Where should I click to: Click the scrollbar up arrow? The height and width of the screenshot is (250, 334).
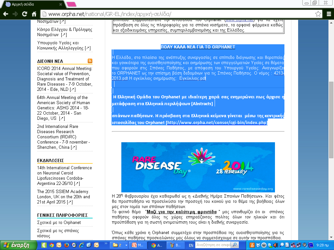[331, 22]
